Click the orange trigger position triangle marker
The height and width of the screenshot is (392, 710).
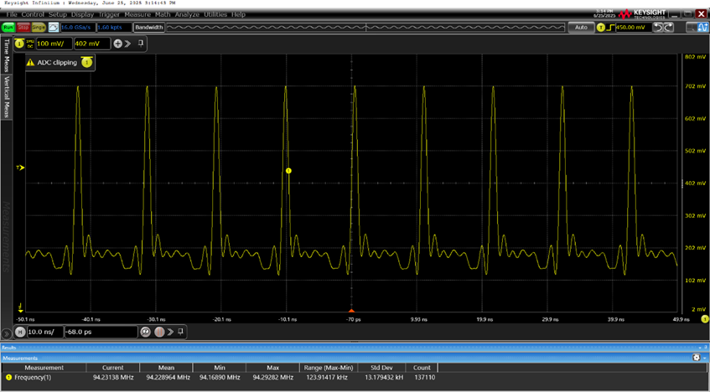coord(351,311)
